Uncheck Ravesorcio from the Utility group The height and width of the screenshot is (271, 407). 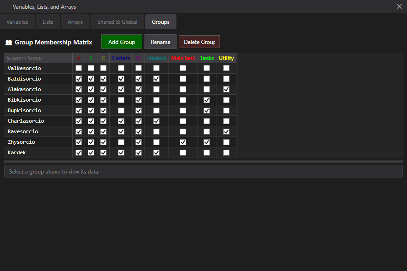226,131
